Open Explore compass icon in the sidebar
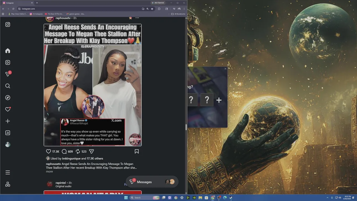The width and height of the screenshot is (357, 201). click(x=8, y=98)
